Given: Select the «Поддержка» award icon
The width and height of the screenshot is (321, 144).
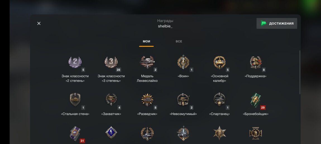Looking at the screenshot, I should click(x=256, y=63).
